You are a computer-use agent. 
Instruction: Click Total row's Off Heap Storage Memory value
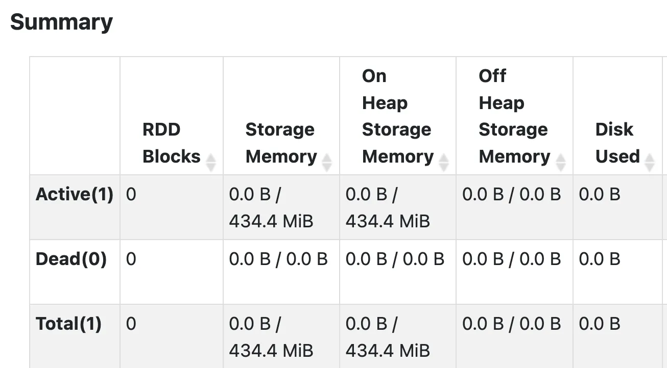(x=511, y=324)
